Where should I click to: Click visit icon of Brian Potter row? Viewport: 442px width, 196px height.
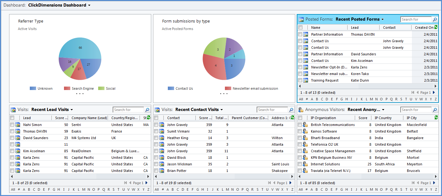click(x=162, y=171)
